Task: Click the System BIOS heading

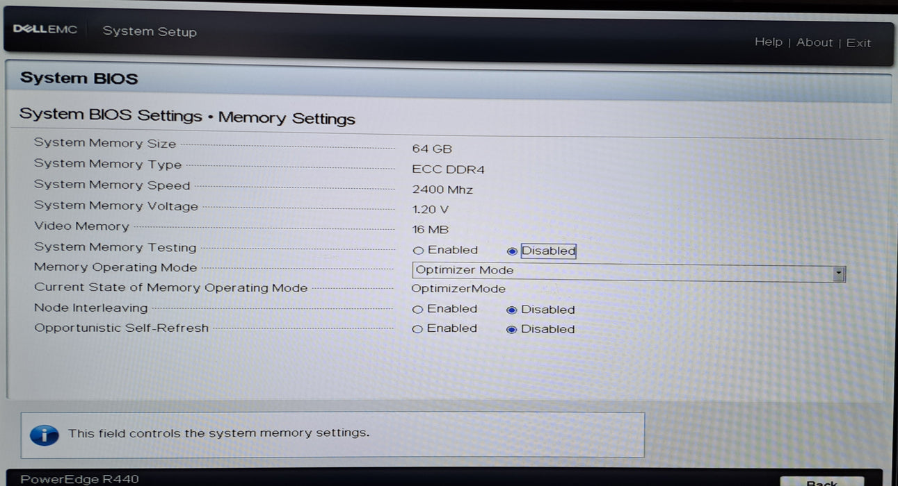Action: click(79, 78)
